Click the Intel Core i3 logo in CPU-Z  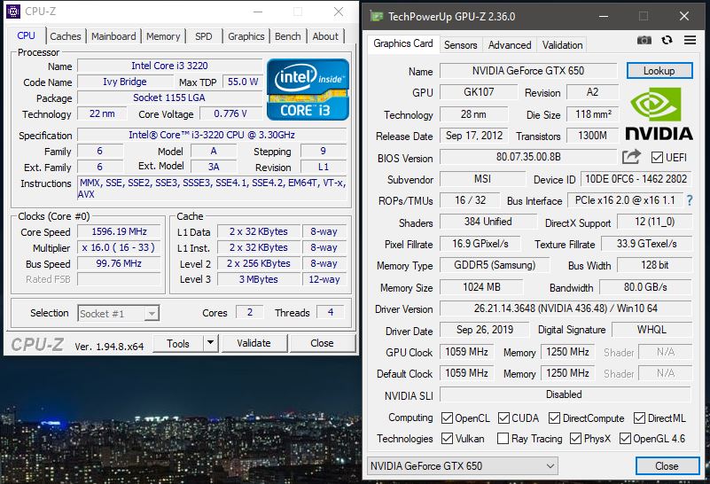point(308,90)
